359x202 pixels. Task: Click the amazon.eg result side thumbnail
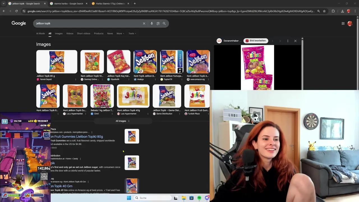pos(132,186)
